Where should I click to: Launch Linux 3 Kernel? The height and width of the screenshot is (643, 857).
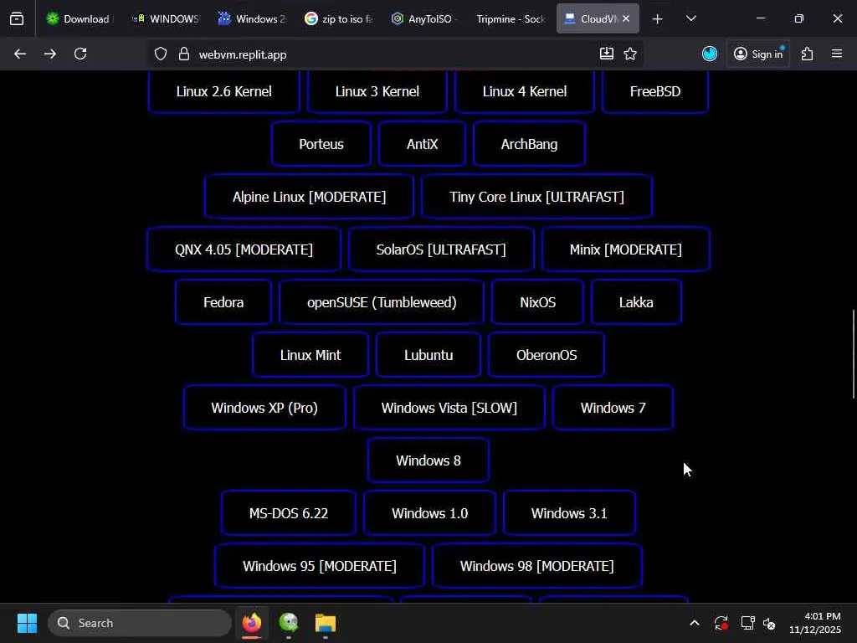pos(377,91)
